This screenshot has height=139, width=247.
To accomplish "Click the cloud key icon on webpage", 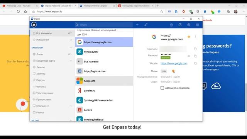I will click(x=216, y=86).
